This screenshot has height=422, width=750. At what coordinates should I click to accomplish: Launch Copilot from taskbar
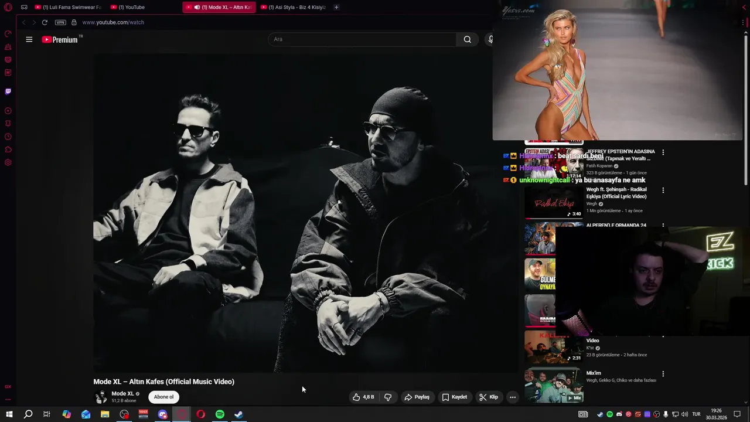(x=67, y=414)
